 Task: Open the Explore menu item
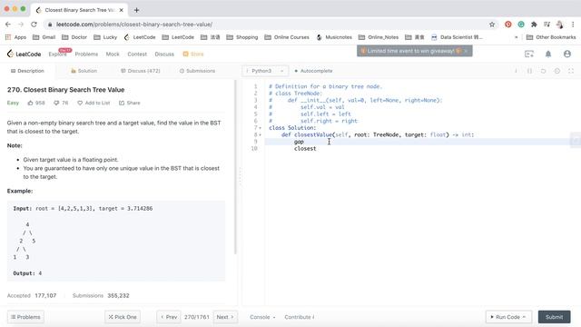(x=57, y=54)
